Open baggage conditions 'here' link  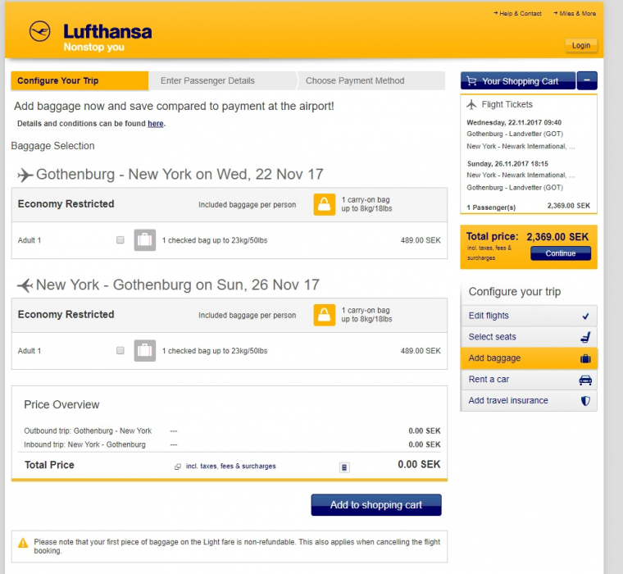(x=156, y=124)
